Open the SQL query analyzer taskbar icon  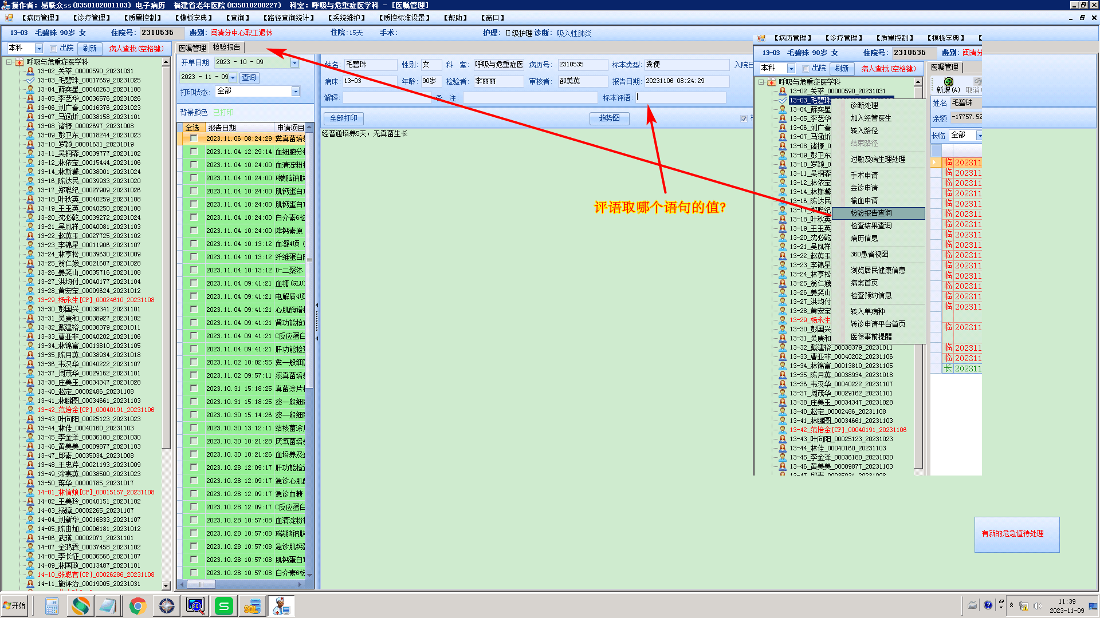pos(195,605)
